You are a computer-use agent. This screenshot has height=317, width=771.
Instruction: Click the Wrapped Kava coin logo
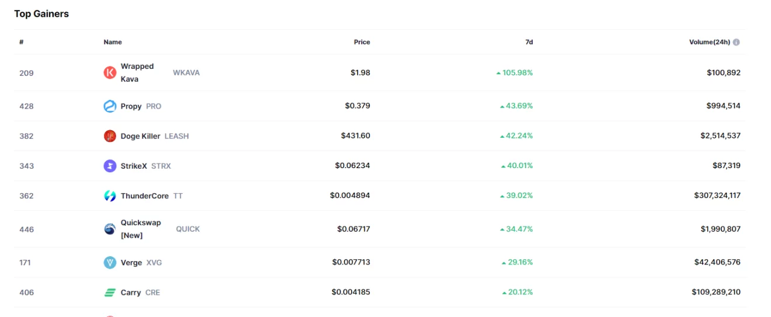(x=110, y=72)
